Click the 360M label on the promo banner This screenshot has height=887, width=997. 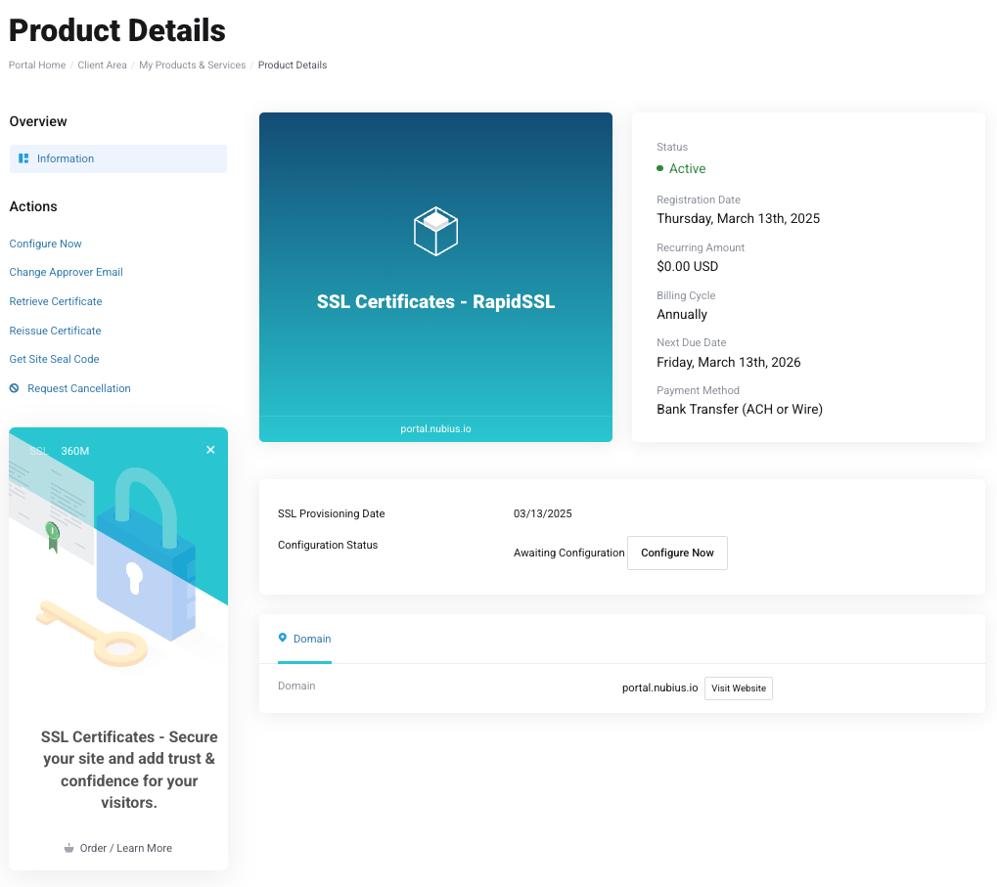tap(75, 451)
